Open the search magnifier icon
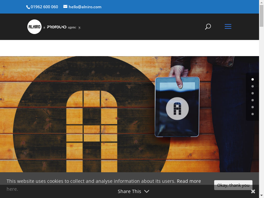The height and width of the screenshot is (198, 264). [208, 27]
